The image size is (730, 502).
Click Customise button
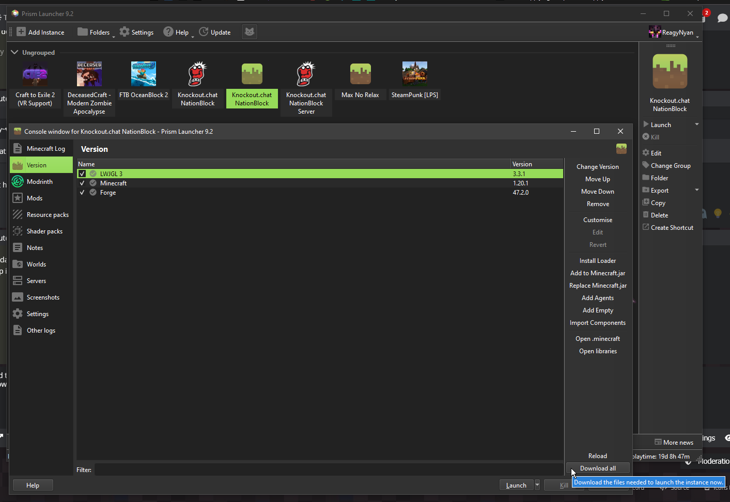pos(598,220)
